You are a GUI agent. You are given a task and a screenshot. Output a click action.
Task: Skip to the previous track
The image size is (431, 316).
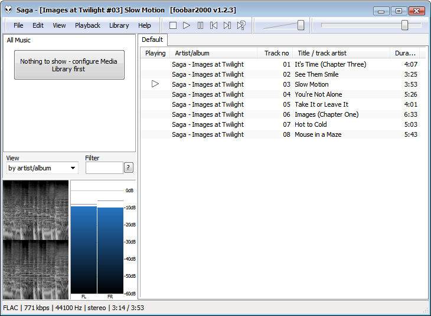tap(214, 25)
